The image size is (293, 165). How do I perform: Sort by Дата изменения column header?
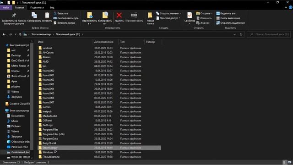[x=106, y=42]
